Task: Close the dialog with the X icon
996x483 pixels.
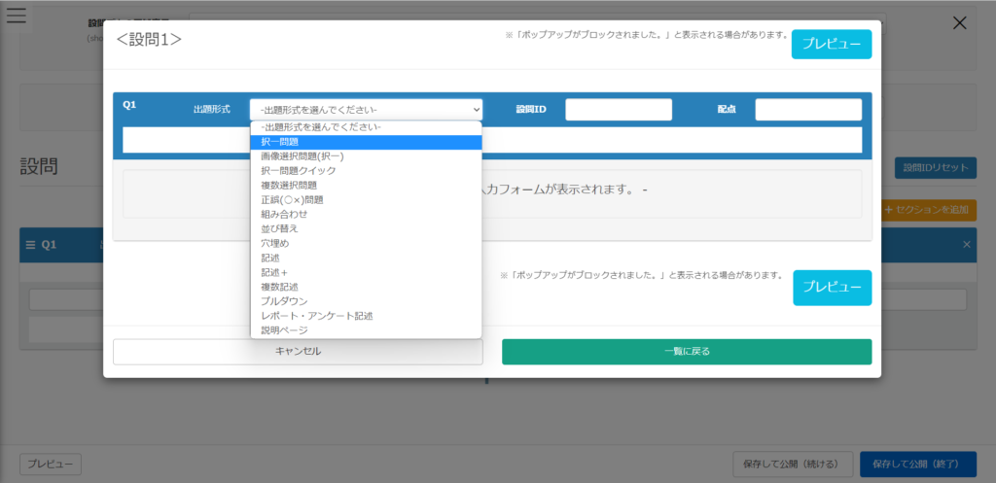Action: click(959, 23)
